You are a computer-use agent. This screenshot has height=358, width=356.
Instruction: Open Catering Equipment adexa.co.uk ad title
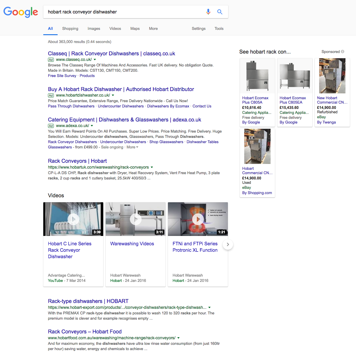[x=125, y=120]
